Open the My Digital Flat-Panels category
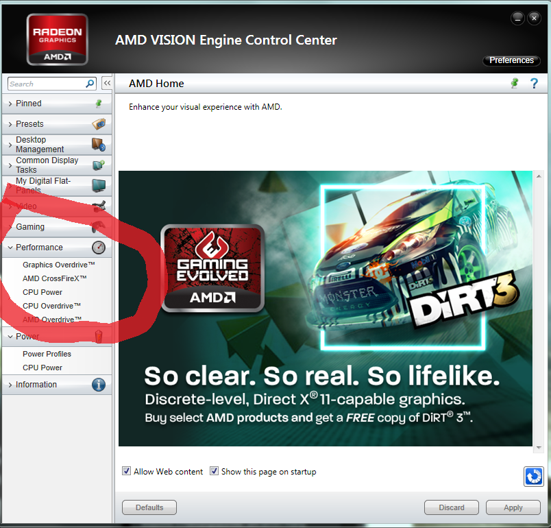Screen dimensions: 551x528 [57, 186]
